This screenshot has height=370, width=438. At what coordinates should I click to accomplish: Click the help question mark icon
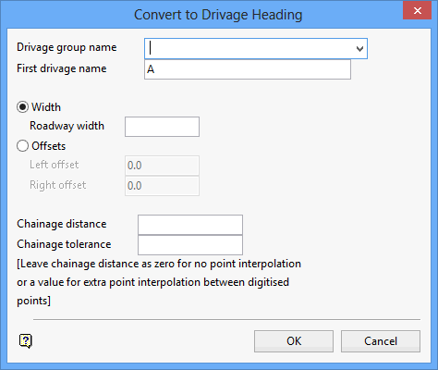[x=26, y=341]
